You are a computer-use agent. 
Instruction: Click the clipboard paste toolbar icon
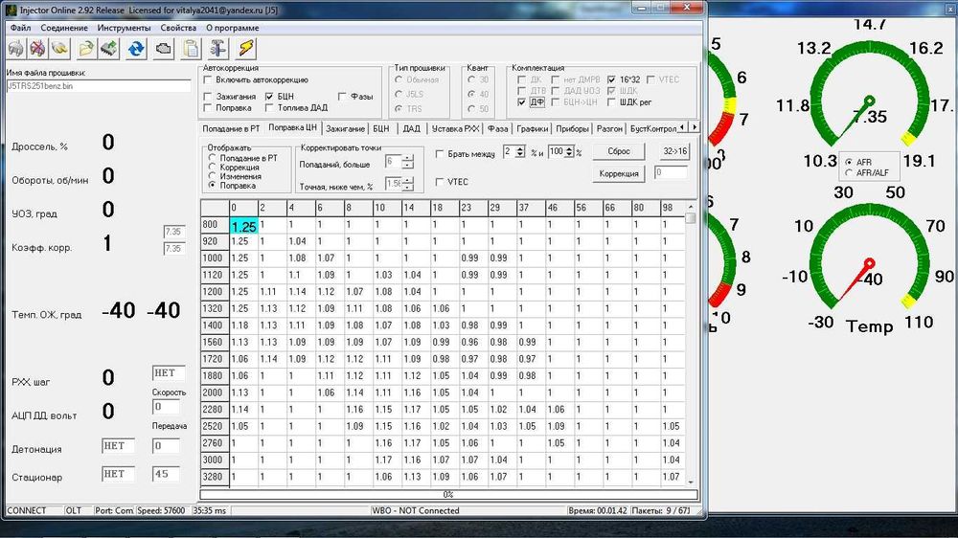191,48
